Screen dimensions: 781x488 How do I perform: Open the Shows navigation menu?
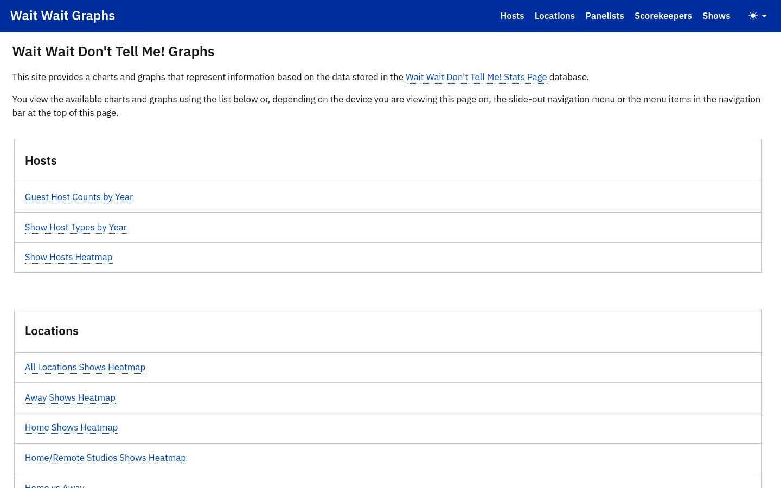pyautogui.click(x=716, y=16)
